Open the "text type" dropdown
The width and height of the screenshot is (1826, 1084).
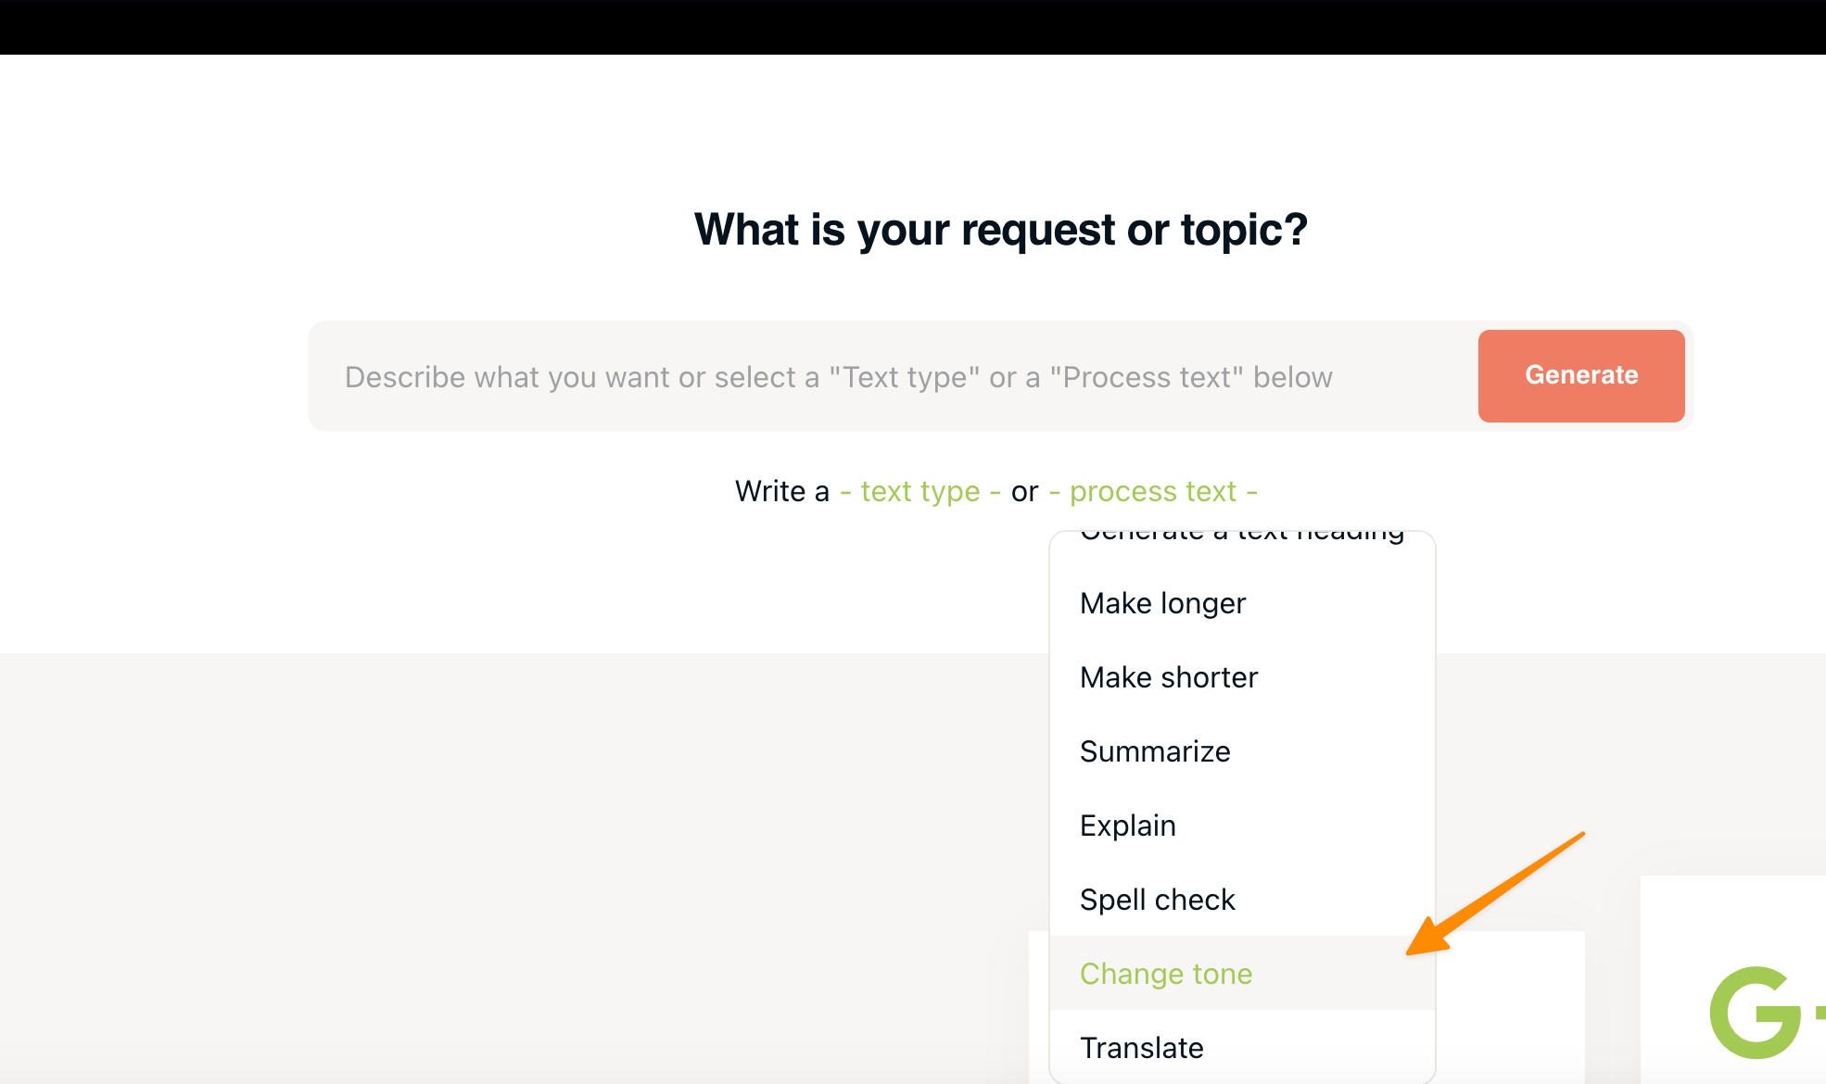click(x=919, y=491)
